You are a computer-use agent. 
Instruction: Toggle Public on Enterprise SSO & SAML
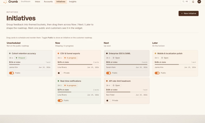coord(108,73)
